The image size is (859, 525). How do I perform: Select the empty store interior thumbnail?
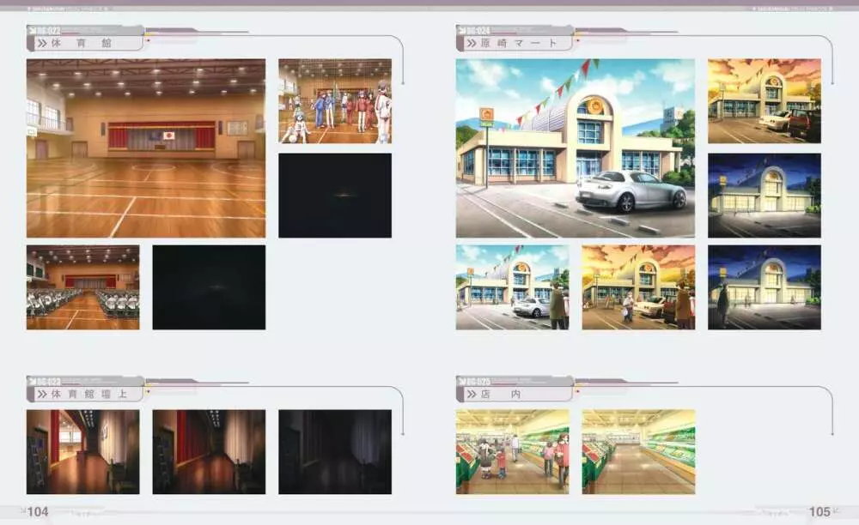click(x=637, y=450)
